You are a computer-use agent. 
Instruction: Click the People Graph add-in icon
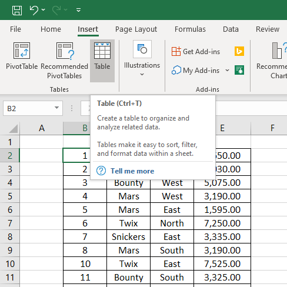point(239,70)
